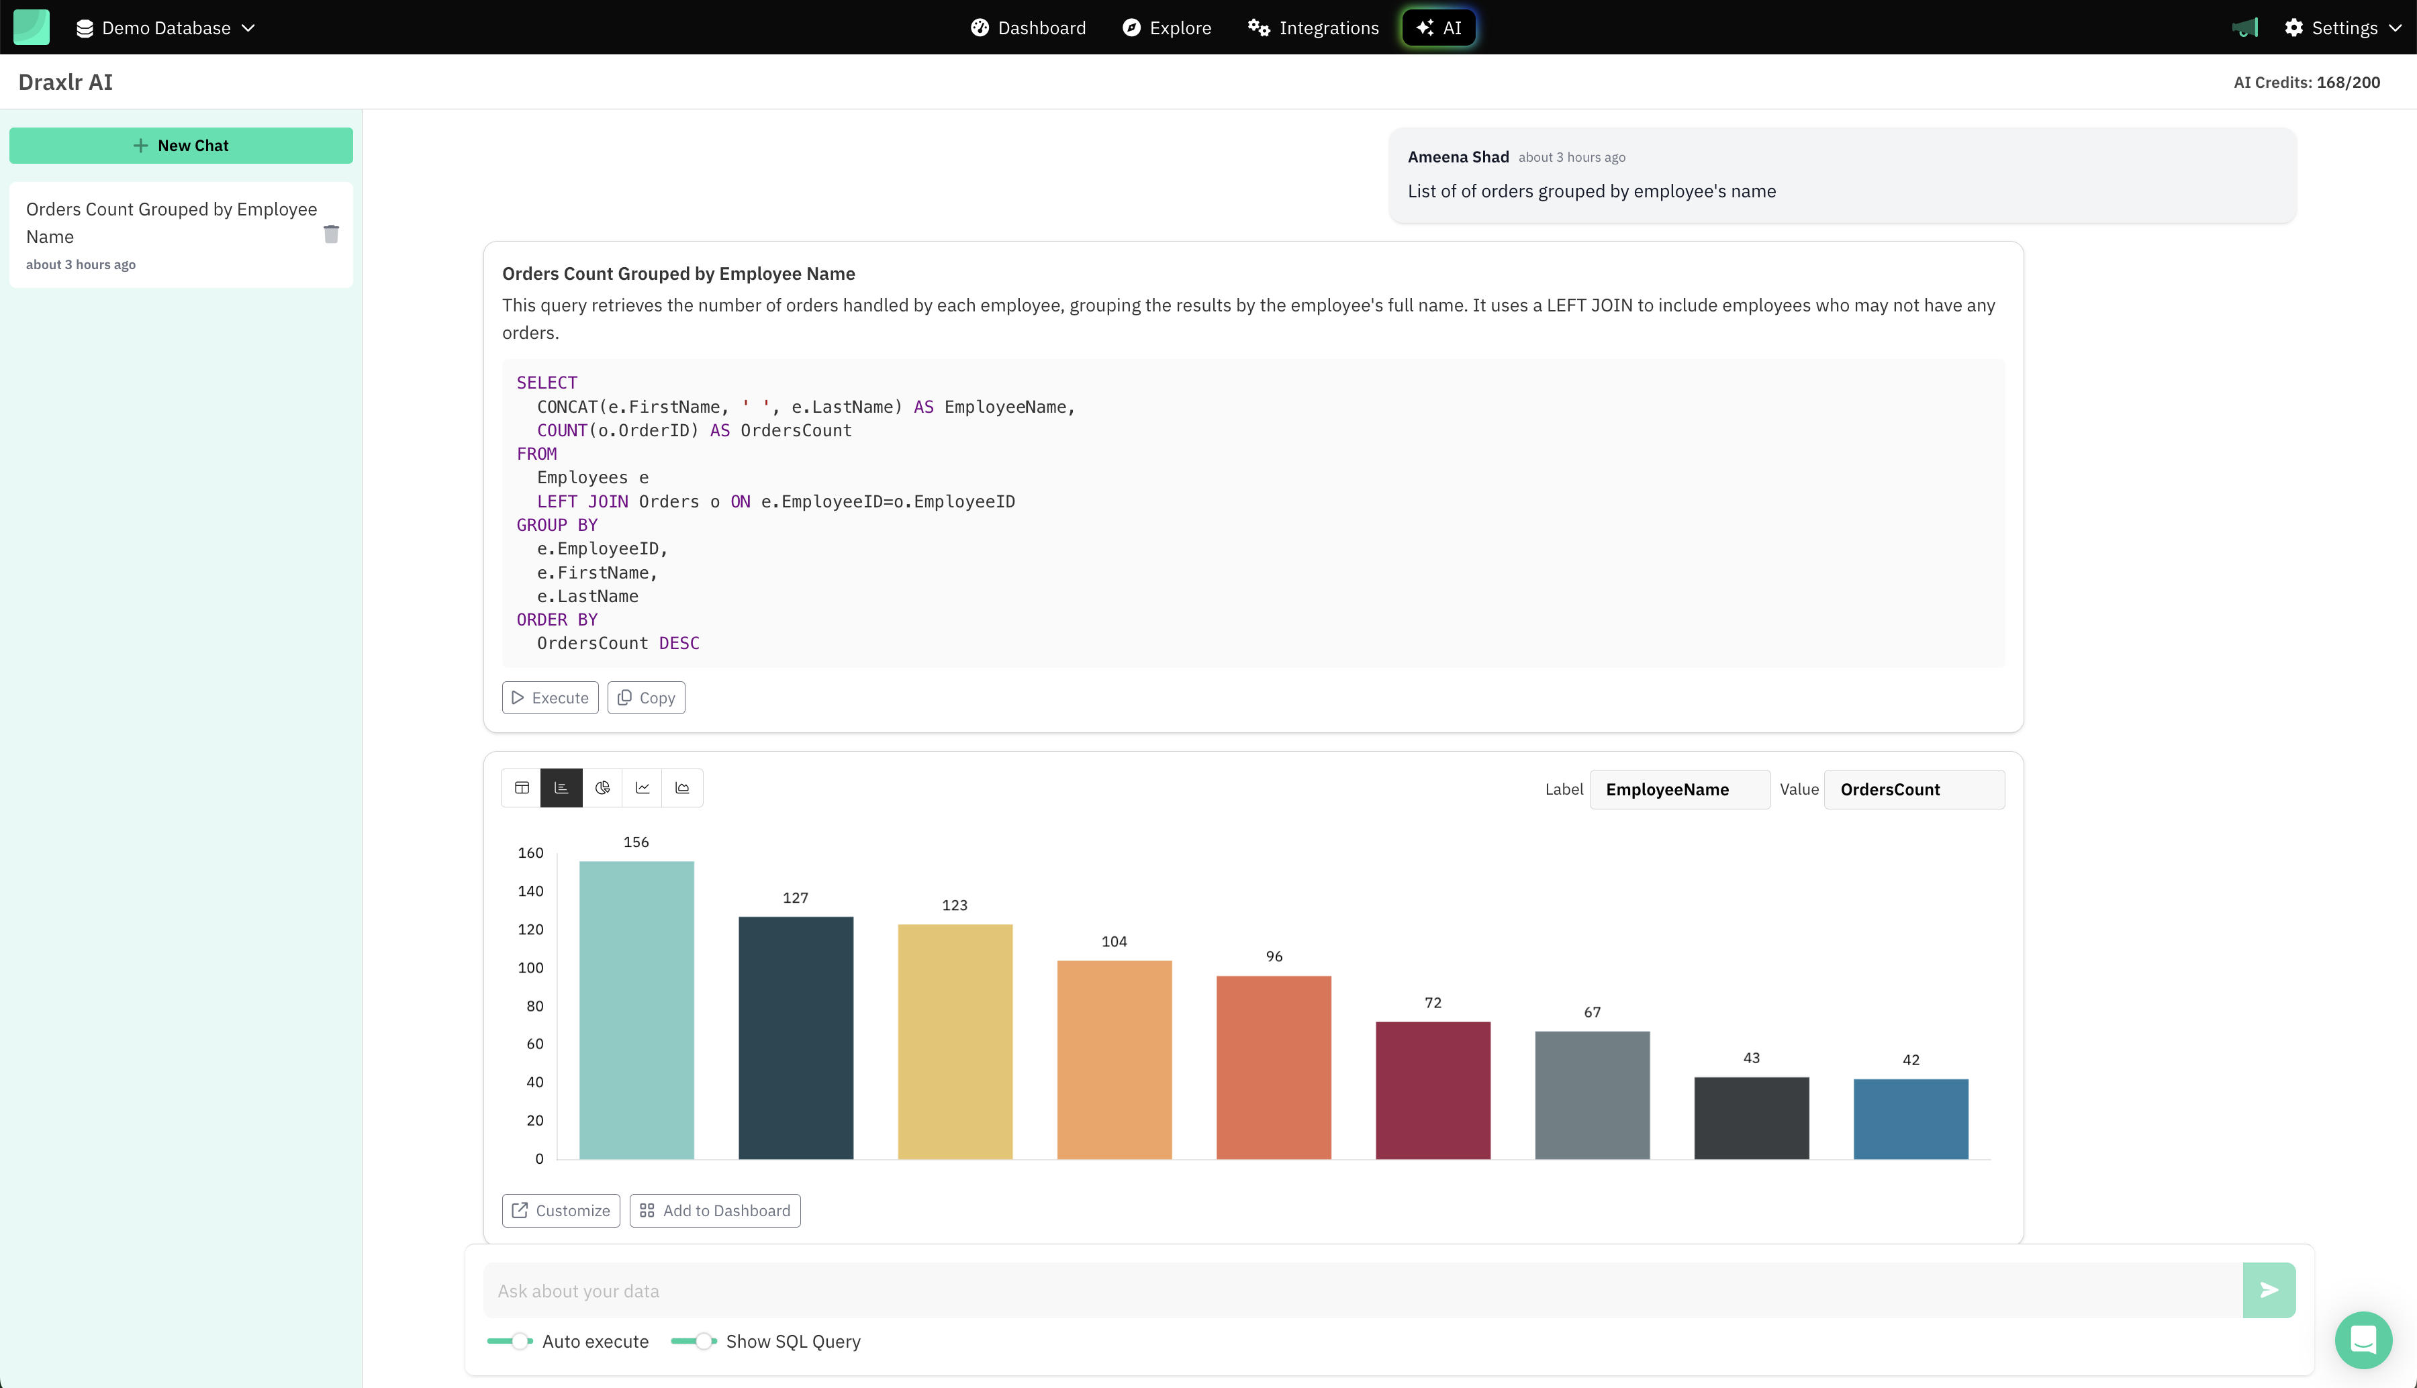The width and height of the screenshot is (2417, 1388).
Task: Click the OrdersCount DESC code line
Action: tap(618, 642)
